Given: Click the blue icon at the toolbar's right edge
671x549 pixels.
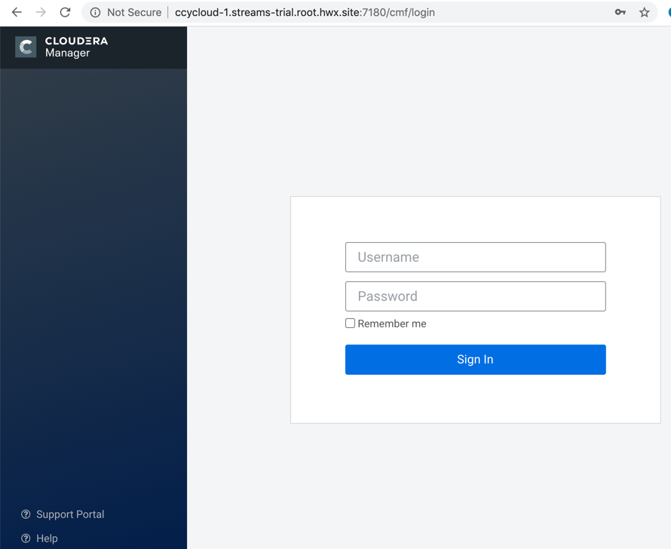Looking at the screenshot, I should click(668, 12).
